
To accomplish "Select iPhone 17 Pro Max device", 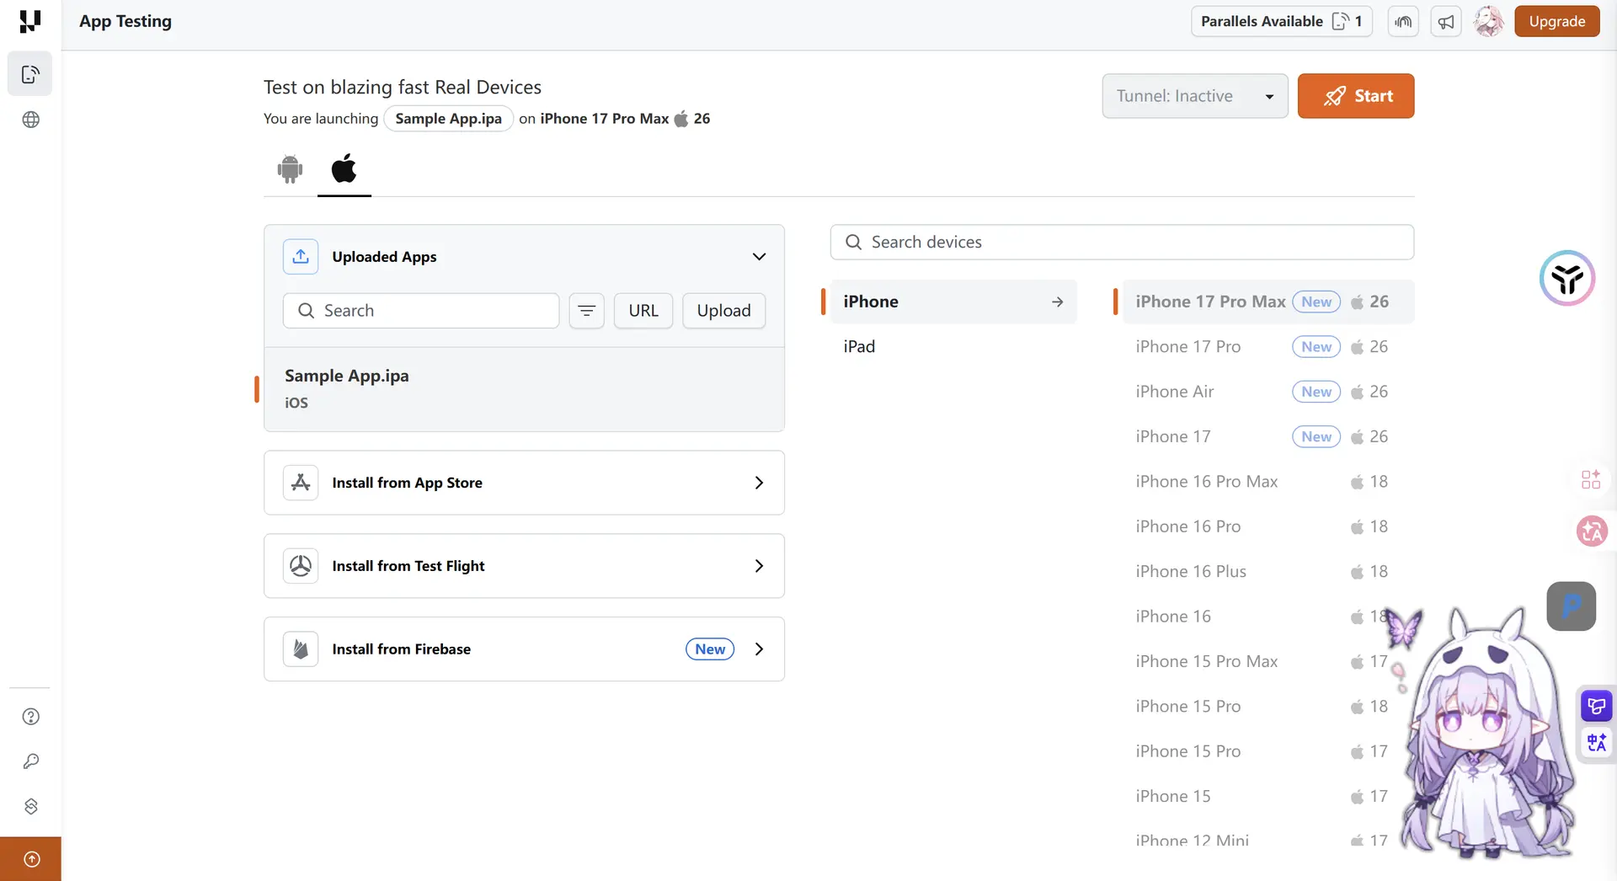I will click(1268, 302).
